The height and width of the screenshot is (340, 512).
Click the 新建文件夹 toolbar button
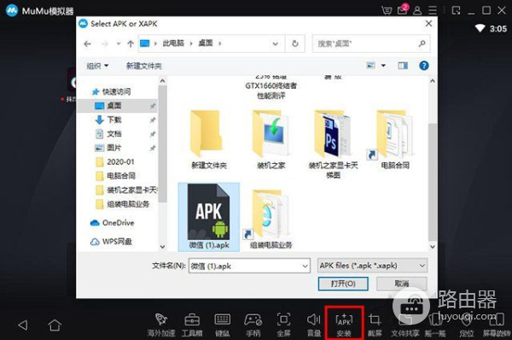pyautogui.click(x=144, y=66)
